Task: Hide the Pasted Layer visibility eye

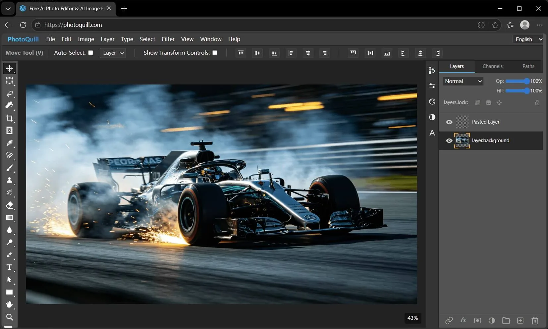Action: (449, 122)
